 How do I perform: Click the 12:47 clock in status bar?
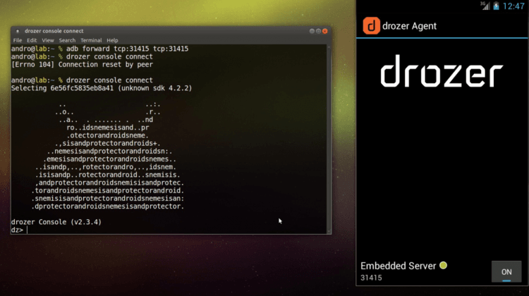[x=513, y=6]
